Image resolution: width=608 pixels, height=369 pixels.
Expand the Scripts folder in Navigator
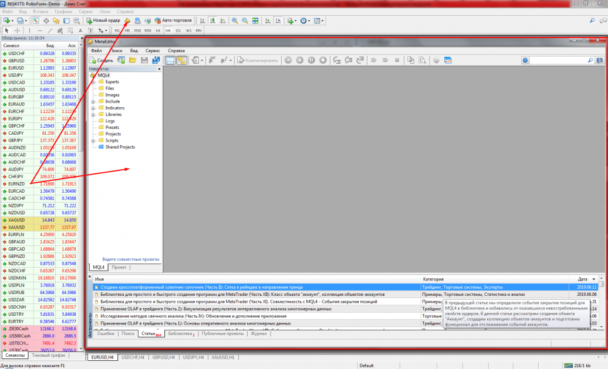click(x=93, y=141)
